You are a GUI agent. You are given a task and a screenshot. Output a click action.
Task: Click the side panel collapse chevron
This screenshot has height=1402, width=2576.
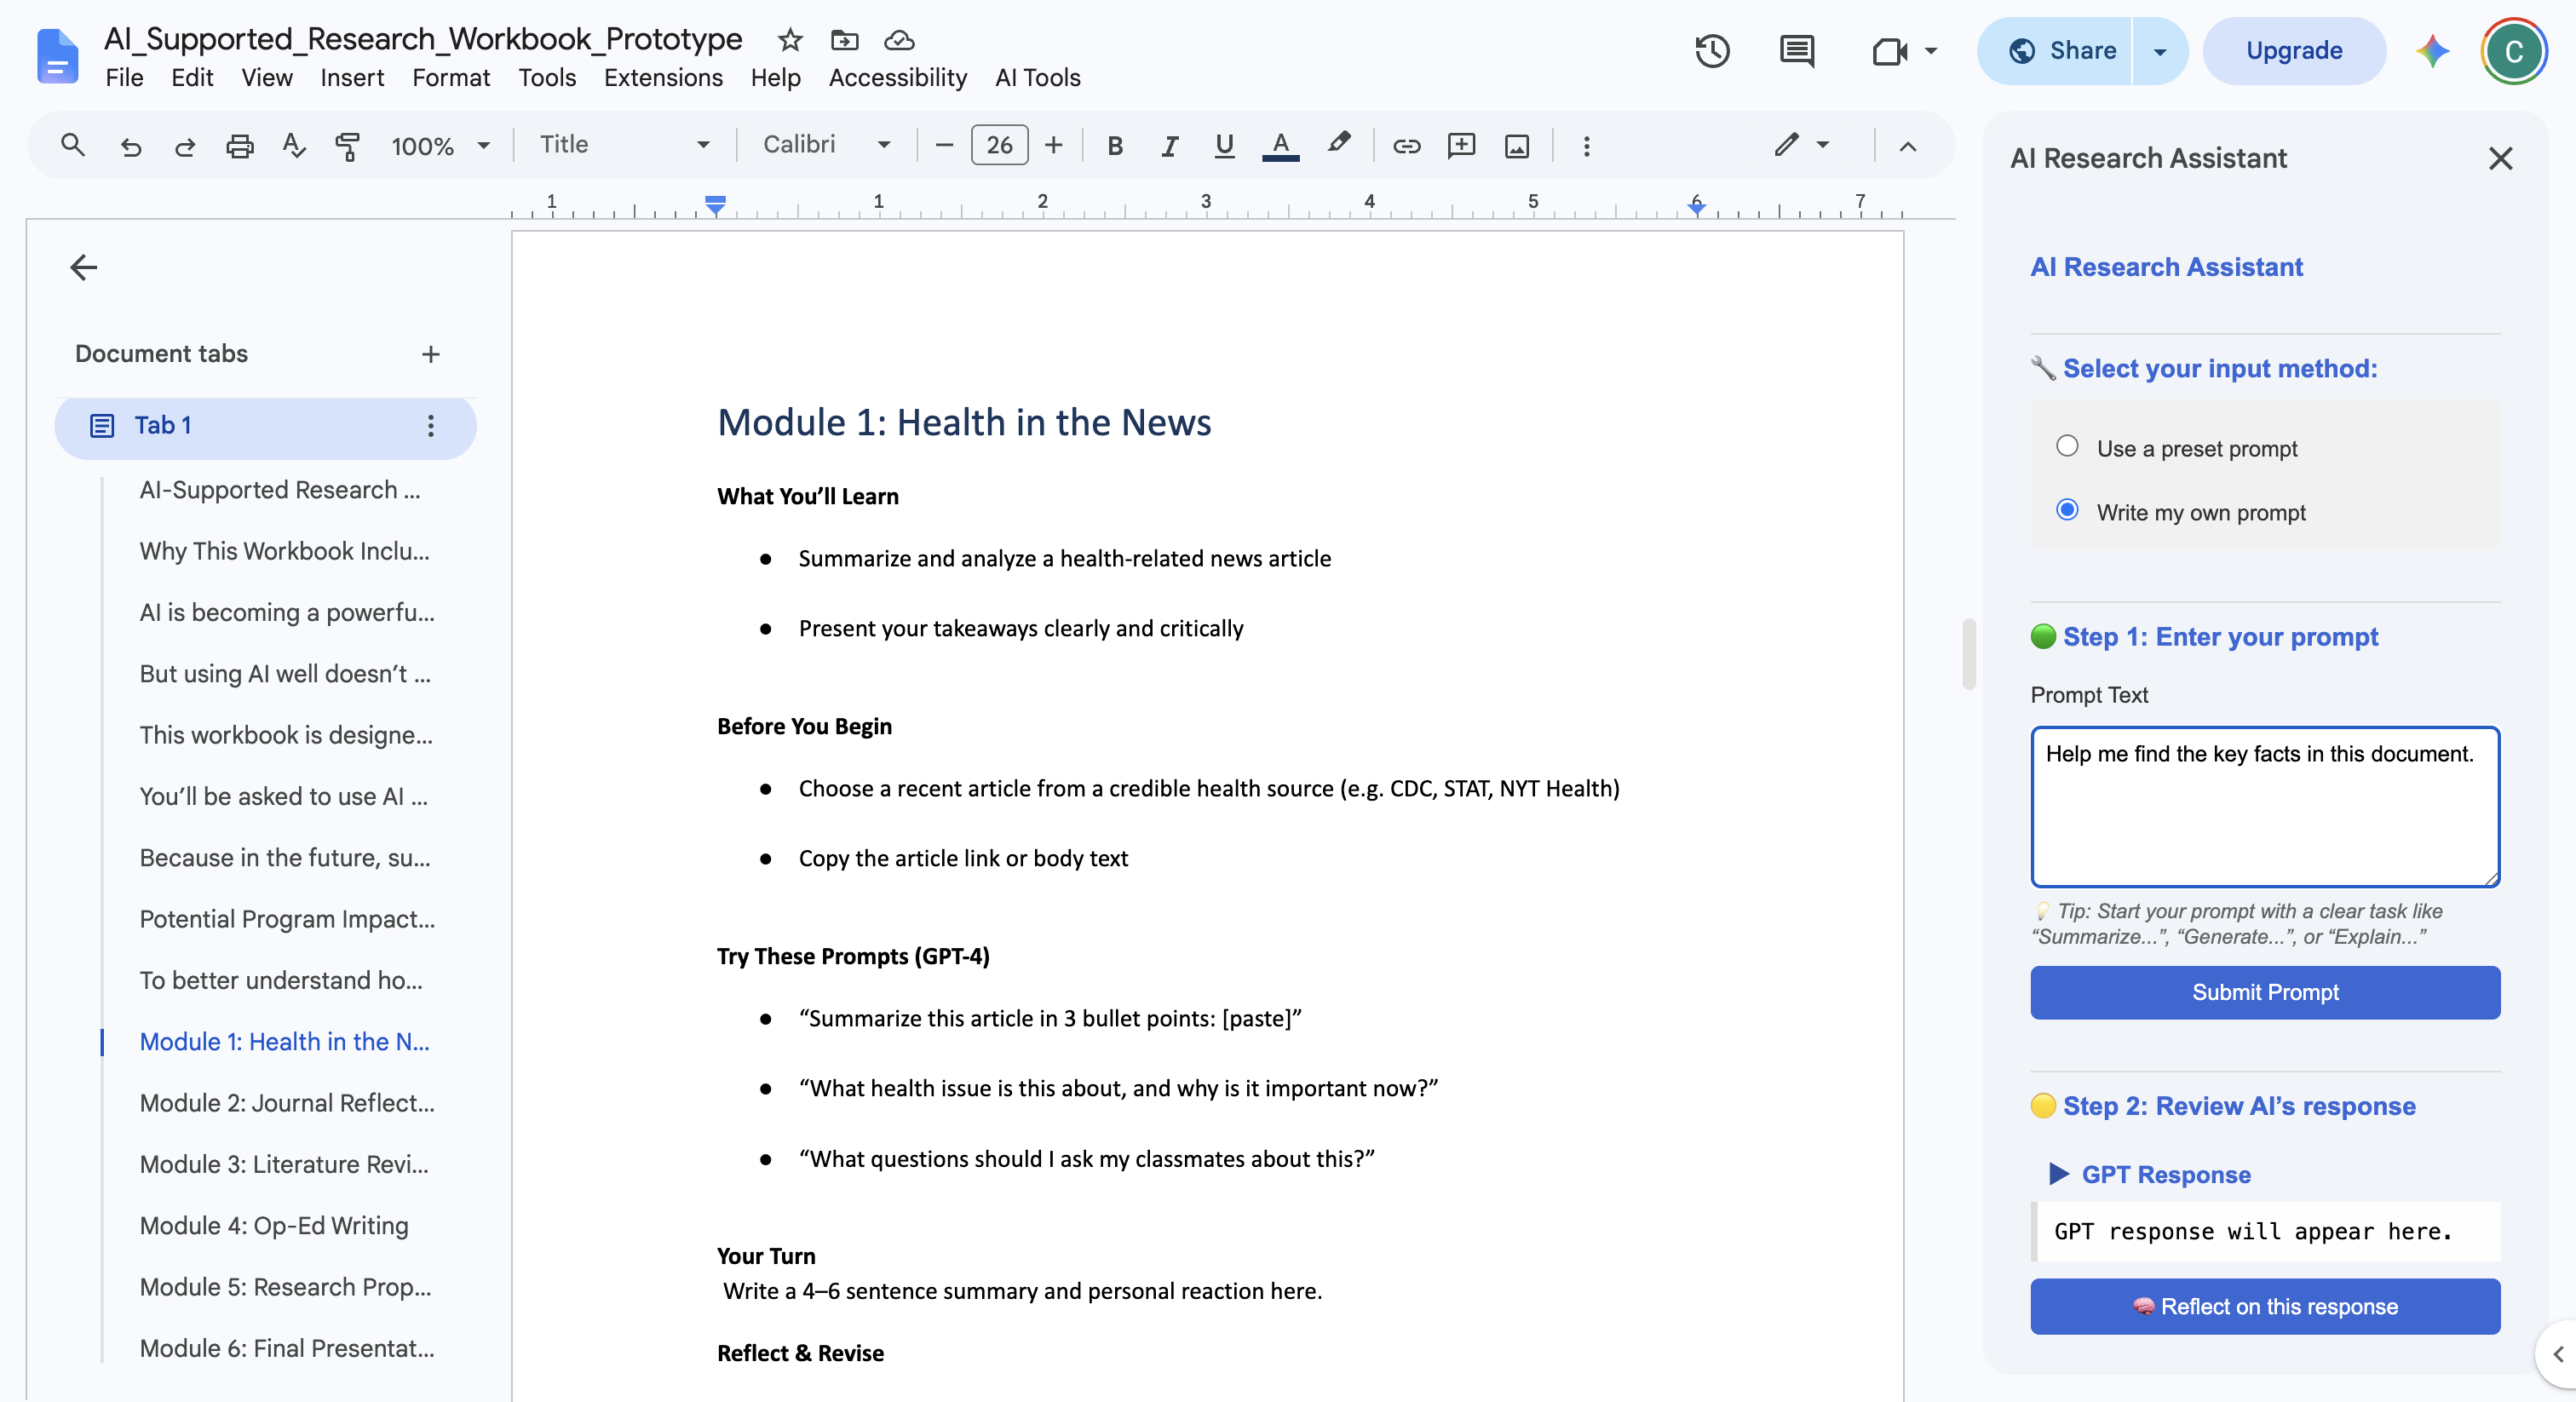click(2558, 1355)
